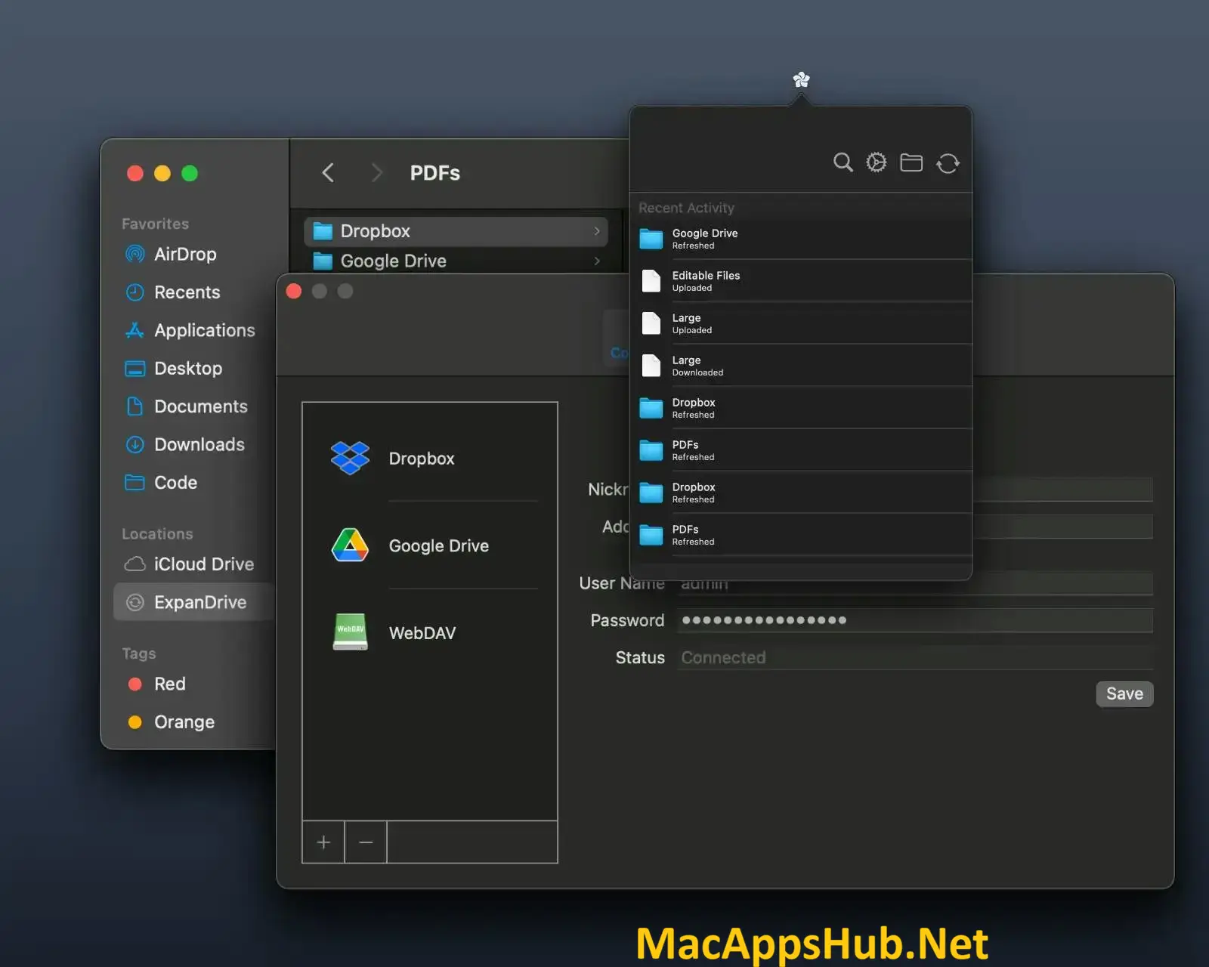Click Dropbox folder icon above PDFs activity
Image resolution: width=1209 pixels, height=967 pixels.
pos(651,408)
